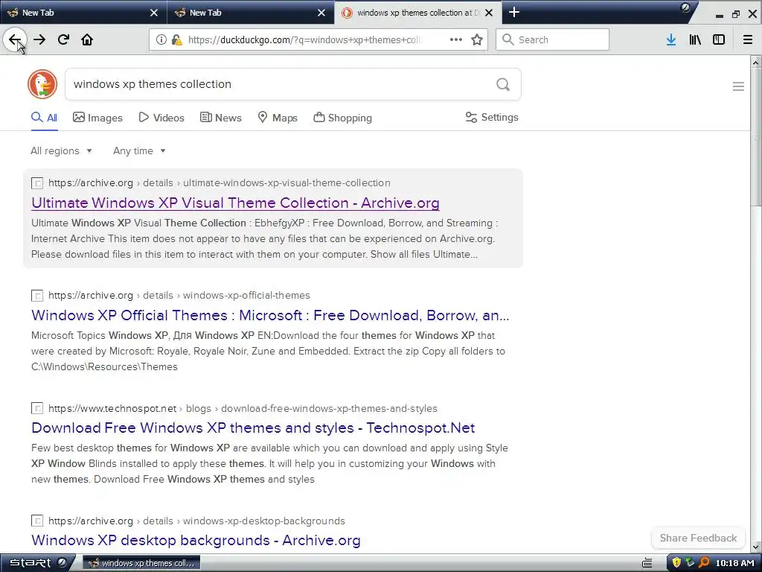This screenshot has height=572, width=762.
Task: Click the technospot.net URL breadcrumb
Action: pyautogui.click(x=243, y=408)
